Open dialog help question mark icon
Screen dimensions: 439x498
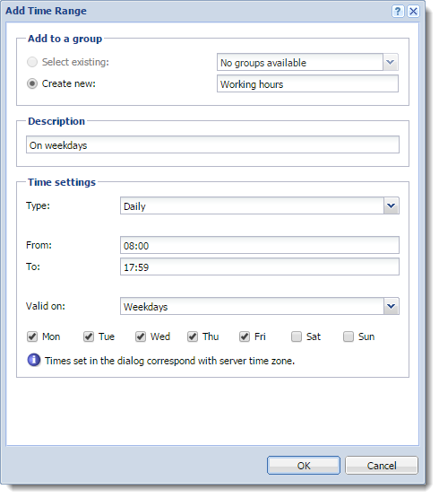pyautogui.click(x=398, y=12)
